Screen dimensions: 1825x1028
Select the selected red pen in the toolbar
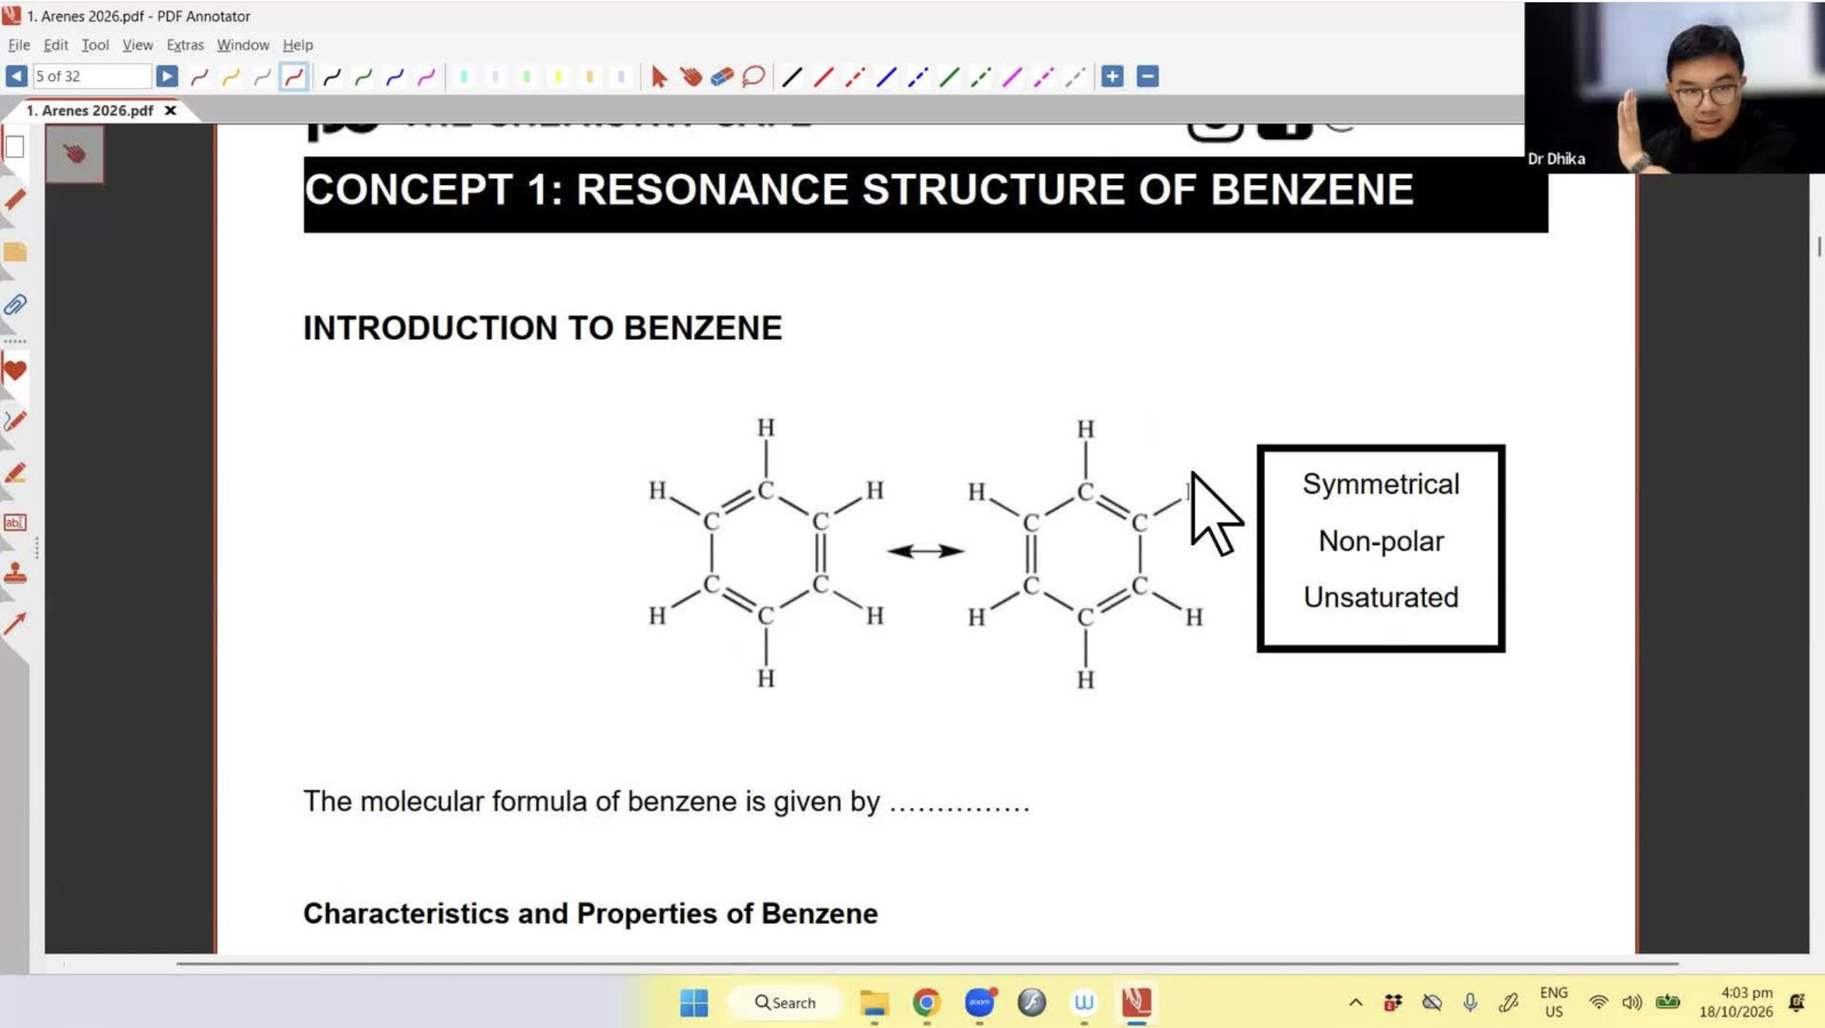pyautogui.click(x=293, y=76)
